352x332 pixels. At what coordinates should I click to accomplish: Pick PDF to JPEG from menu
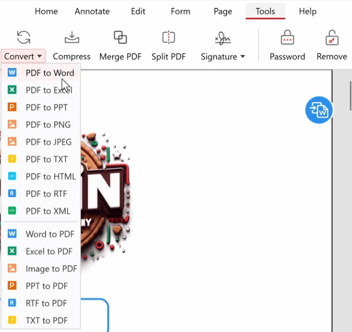(x=41, y=142)
